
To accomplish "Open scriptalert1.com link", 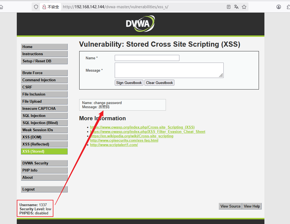I will point(114,145).
